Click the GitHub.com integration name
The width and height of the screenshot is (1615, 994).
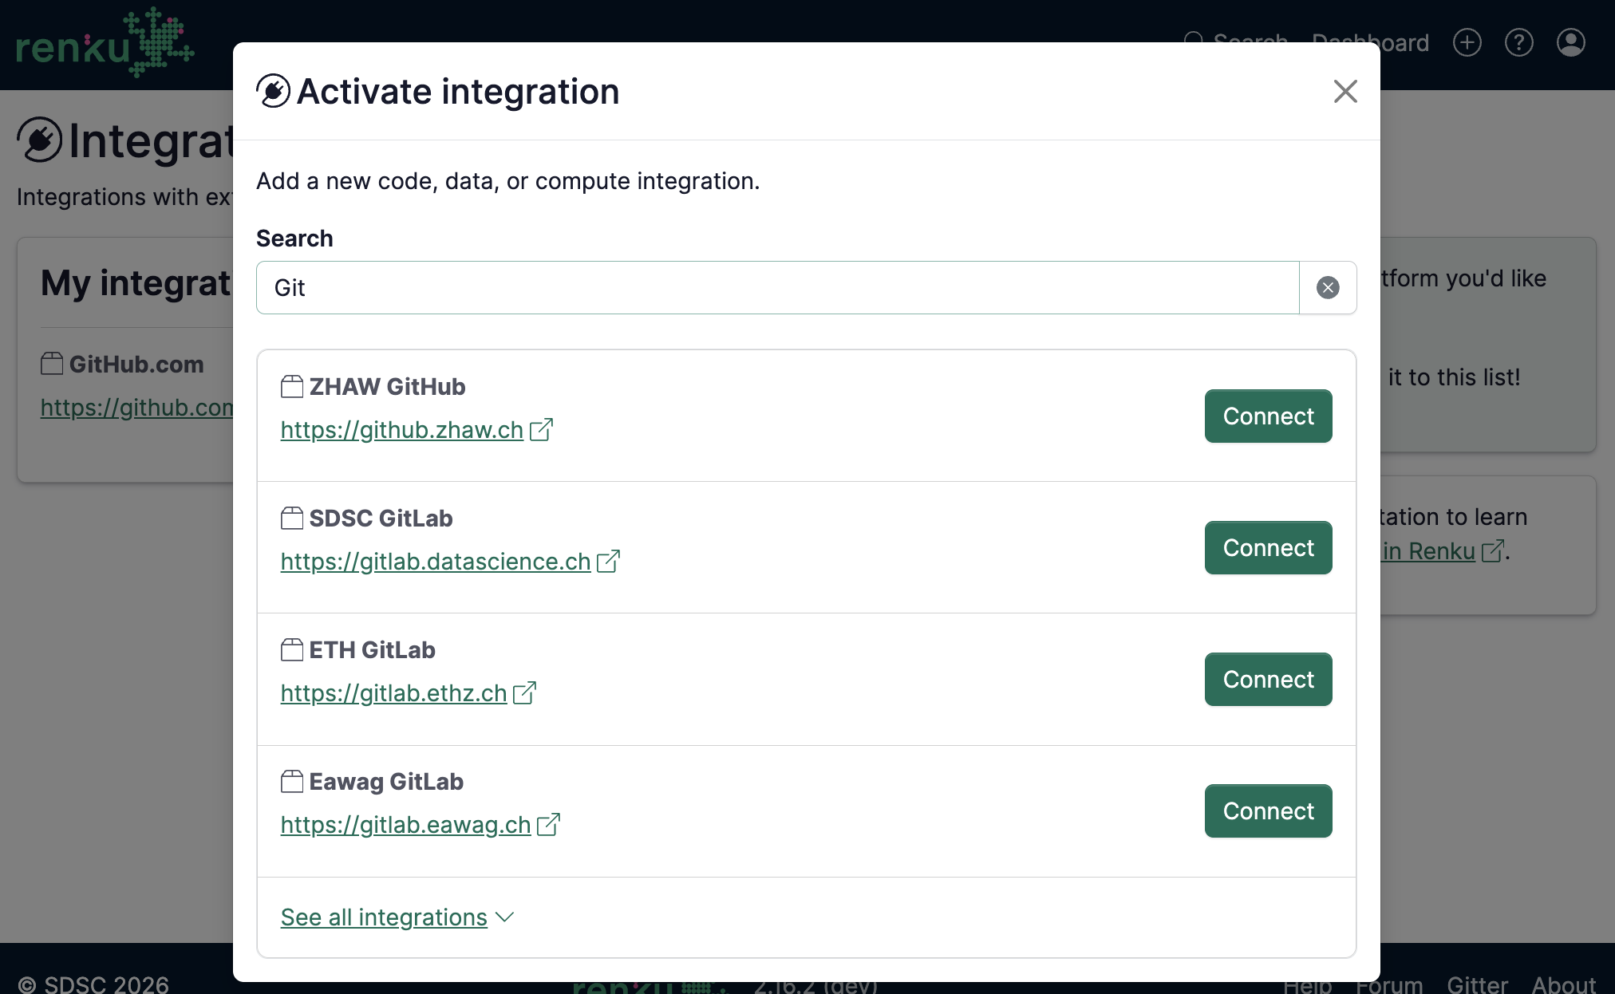tap(136, 365)
